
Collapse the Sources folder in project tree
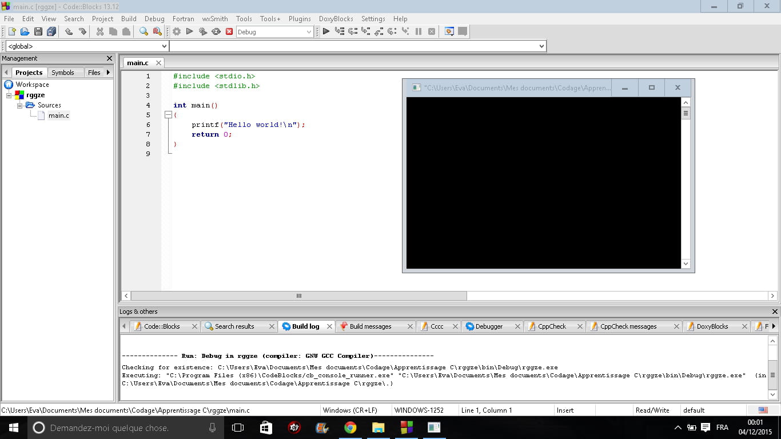pyautogui.click(x=20, y=105)
